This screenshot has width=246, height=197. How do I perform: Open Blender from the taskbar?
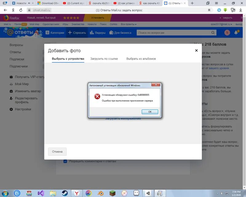point(101,193)
